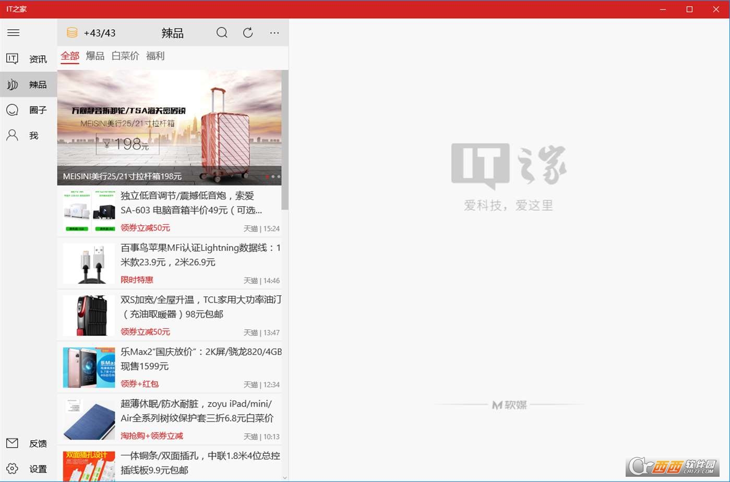Screen dimensions: 730x482
Task: Select the 资讯 label in sidebar
Action: 38,59
